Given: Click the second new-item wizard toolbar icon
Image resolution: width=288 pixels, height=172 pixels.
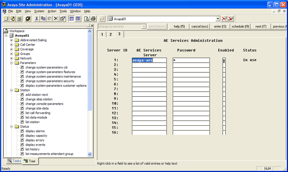Looking at the screenshot, I should [x=12, y=19].
